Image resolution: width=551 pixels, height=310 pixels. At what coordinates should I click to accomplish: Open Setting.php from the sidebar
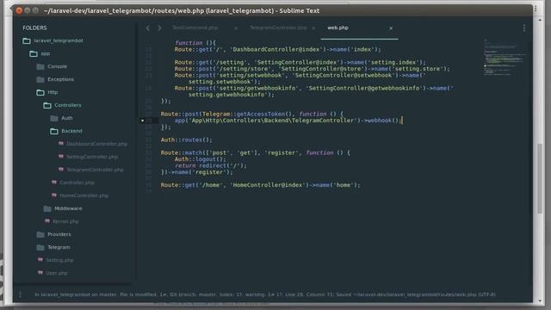click(59, 260)
